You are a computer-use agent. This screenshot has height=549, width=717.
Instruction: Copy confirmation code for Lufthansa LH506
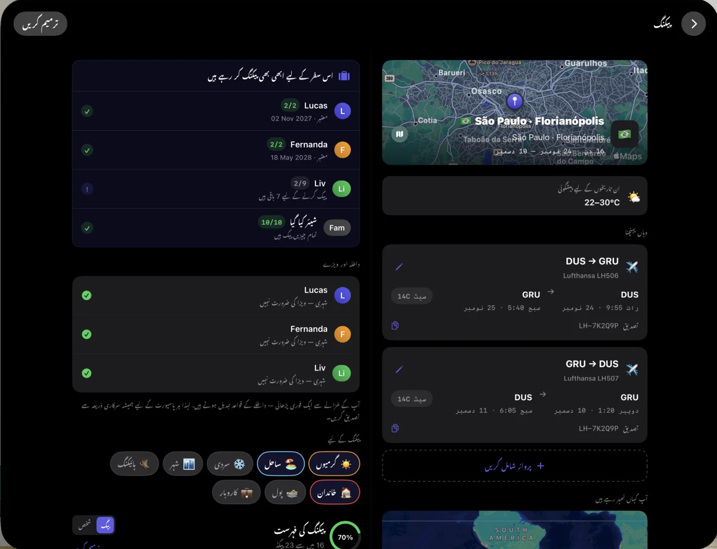tap(395, 325)
